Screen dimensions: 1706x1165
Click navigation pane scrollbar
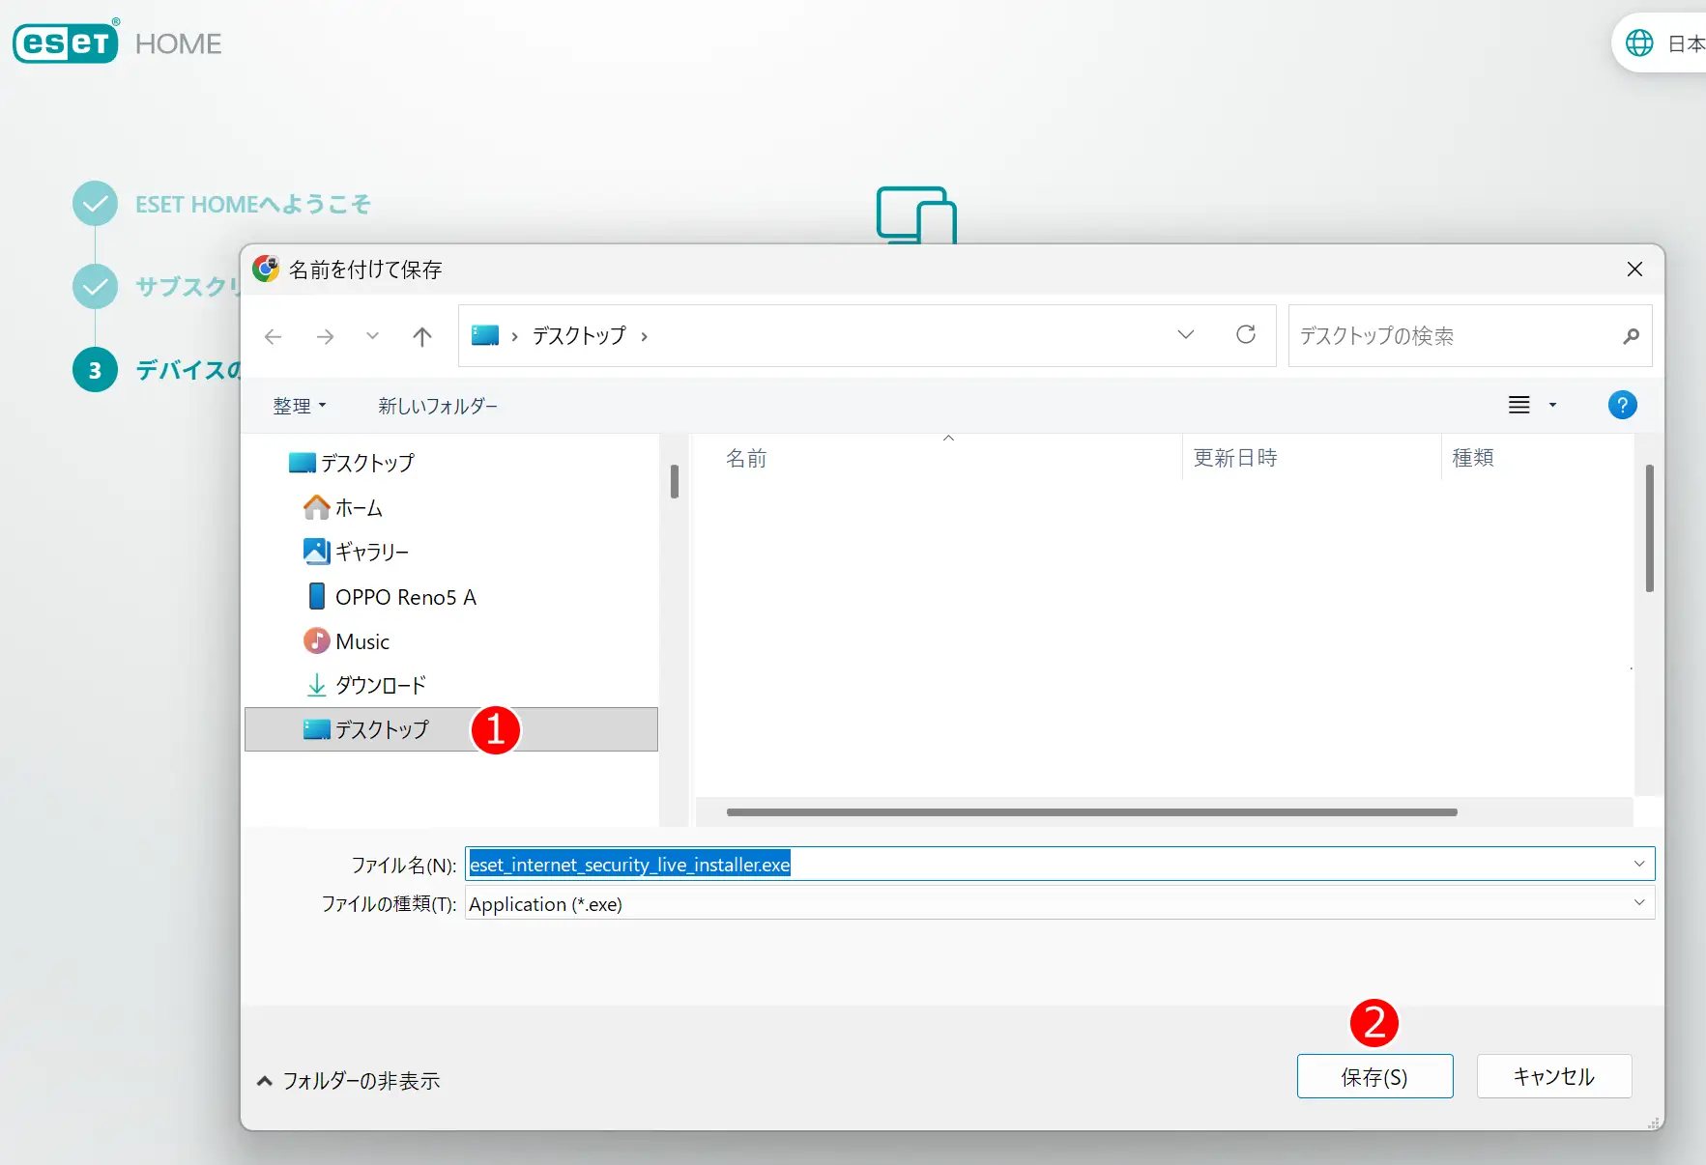click(x=674, y=481)
